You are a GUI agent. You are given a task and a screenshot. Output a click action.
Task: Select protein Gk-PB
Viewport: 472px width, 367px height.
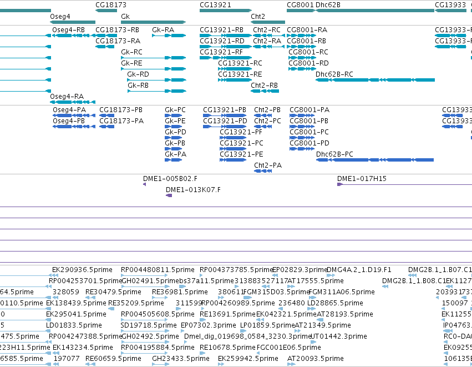174,149
